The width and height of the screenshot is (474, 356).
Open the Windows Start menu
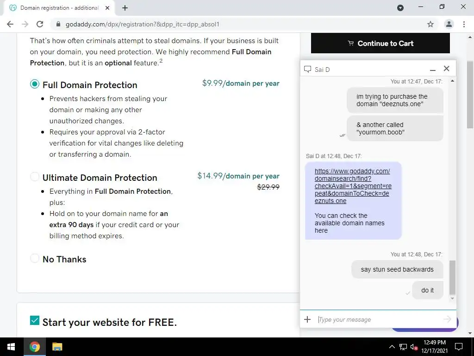point(11,347)
